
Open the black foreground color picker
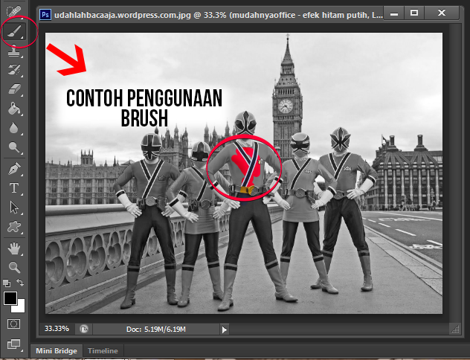point(10,298)
